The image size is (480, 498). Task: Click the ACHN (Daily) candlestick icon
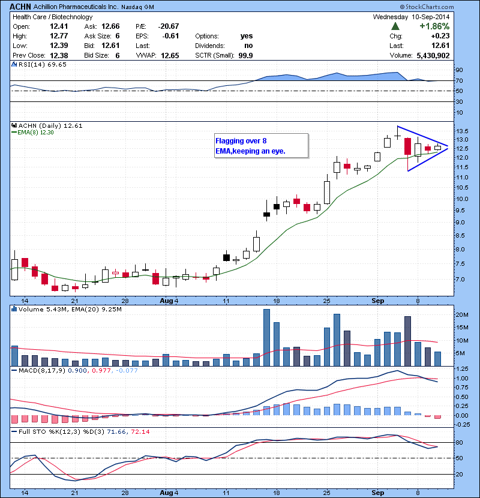pos(14,125)
